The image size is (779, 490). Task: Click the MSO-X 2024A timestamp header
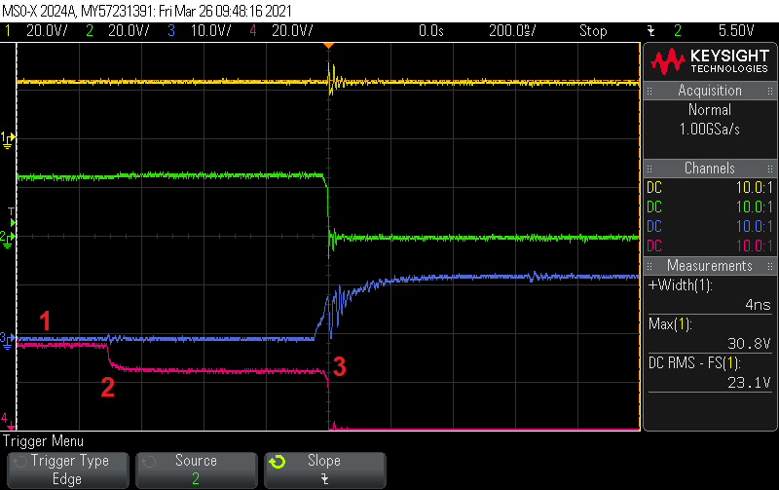tap(147, 11)
